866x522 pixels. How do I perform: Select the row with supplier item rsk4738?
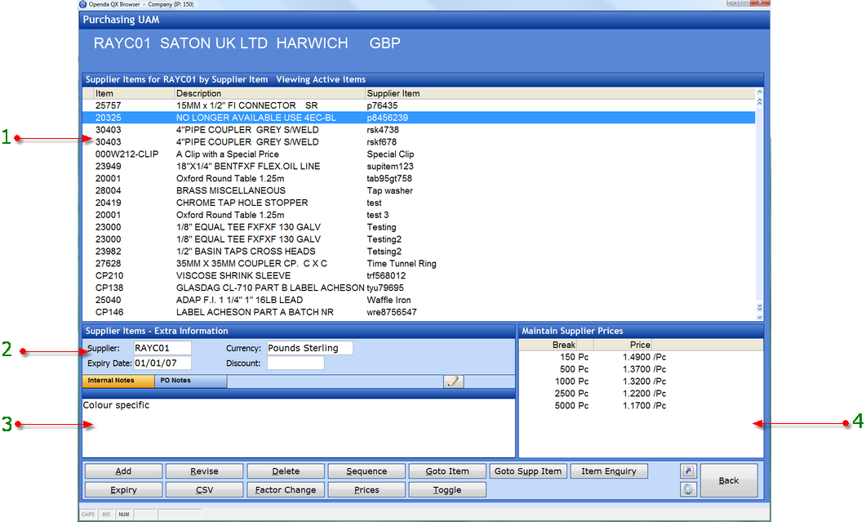[419, 130]
